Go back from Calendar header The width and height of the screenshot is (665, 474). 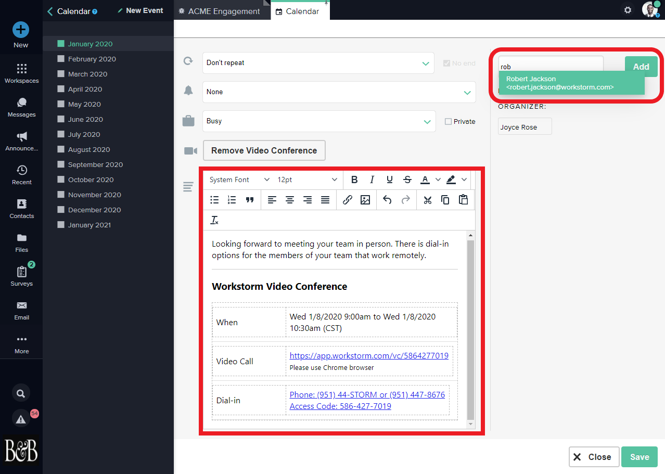[x=50, y=11]
